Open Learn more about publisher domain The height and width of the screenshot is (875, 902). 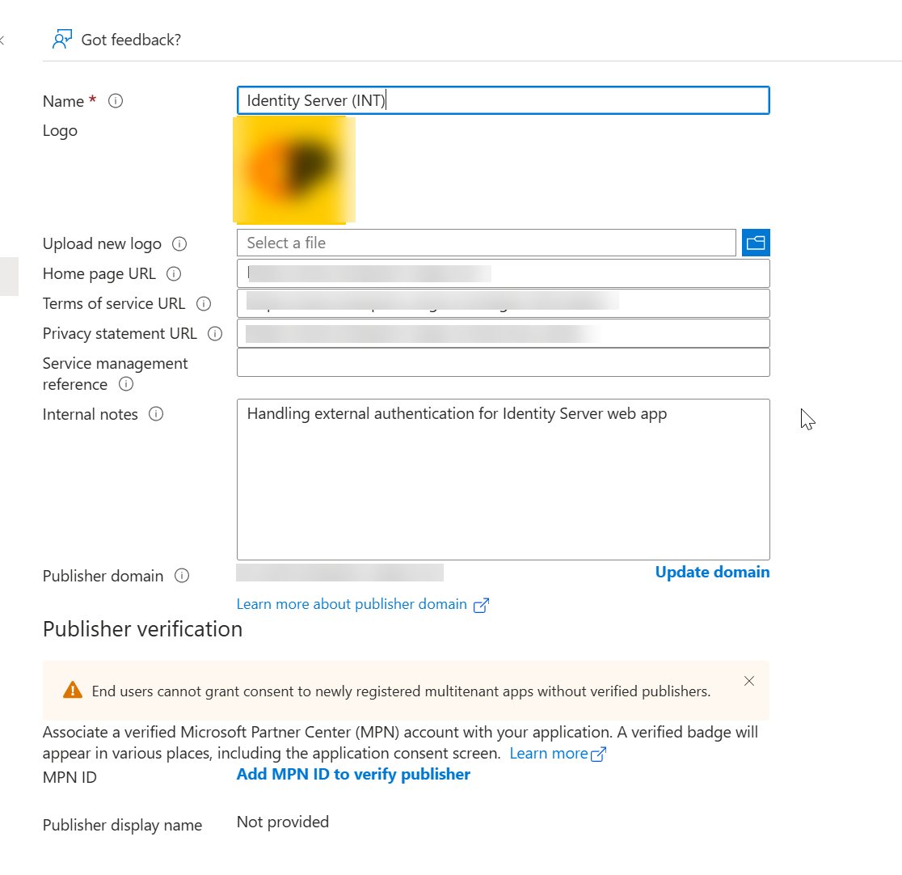pyautogui.click(x=352, y=604)
